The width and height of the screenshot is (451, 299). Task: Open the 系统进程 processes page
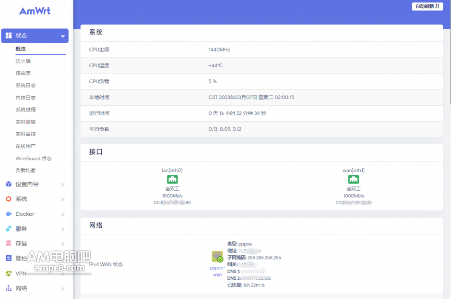click(x=25, y=110)
